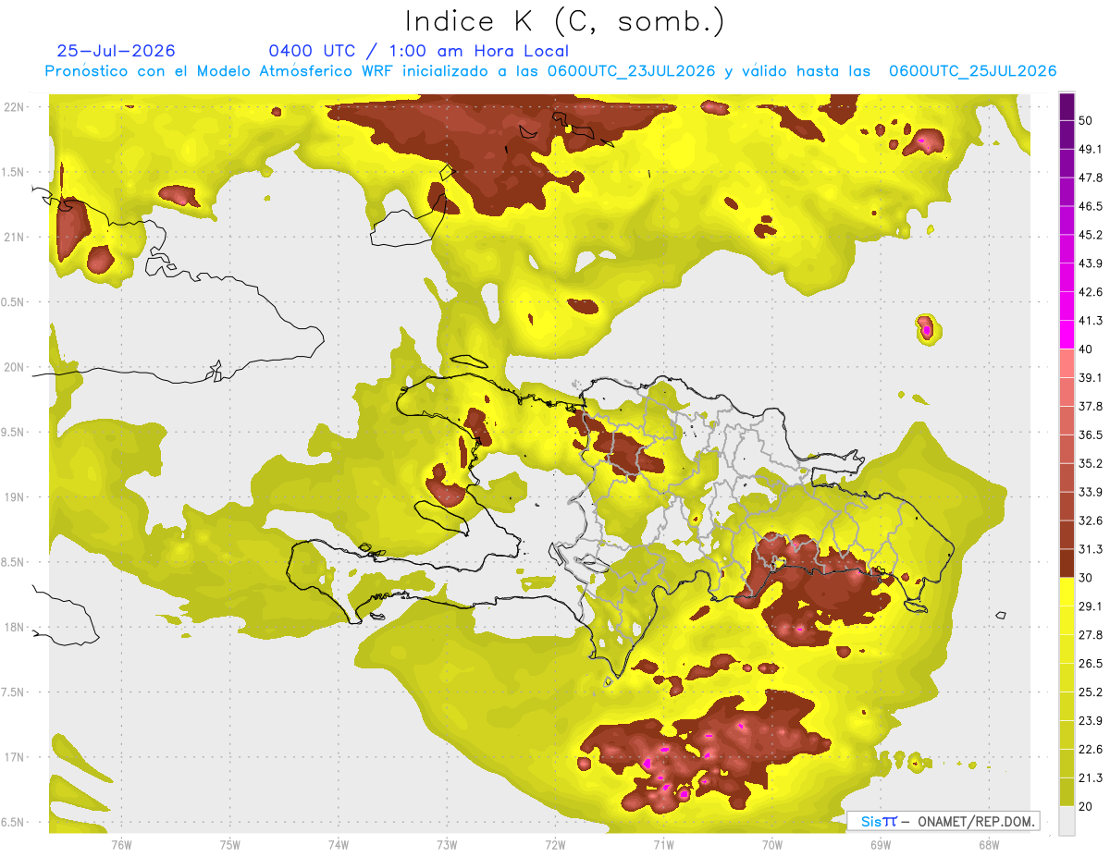Click the colorbar value "37.8"

coord(1091,406)
